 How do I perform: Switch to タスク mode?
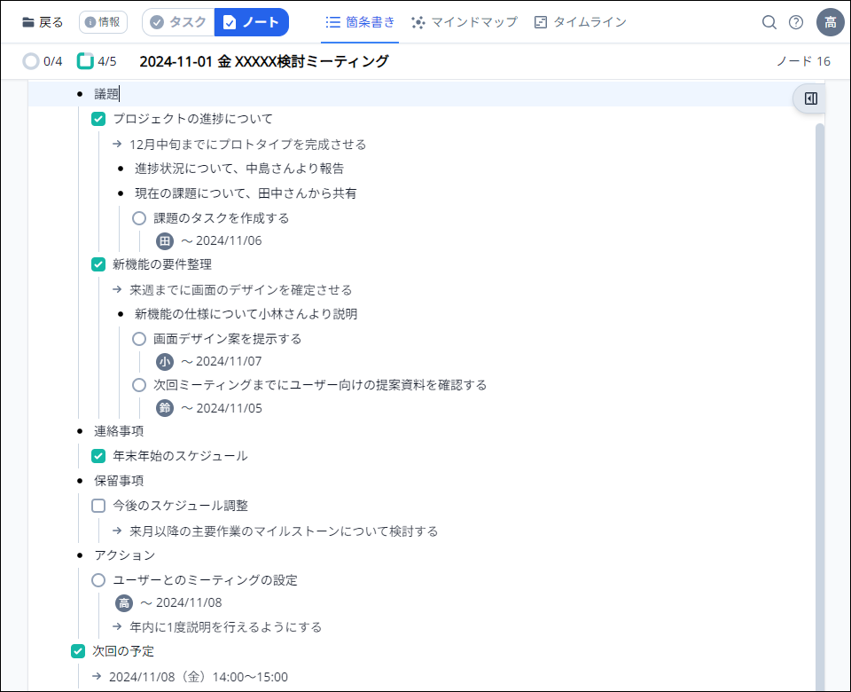click(178, 22)
